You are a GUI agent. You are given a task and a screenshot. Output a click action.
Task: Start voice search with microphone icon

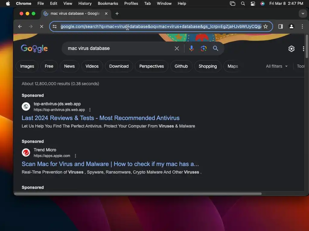191,48
